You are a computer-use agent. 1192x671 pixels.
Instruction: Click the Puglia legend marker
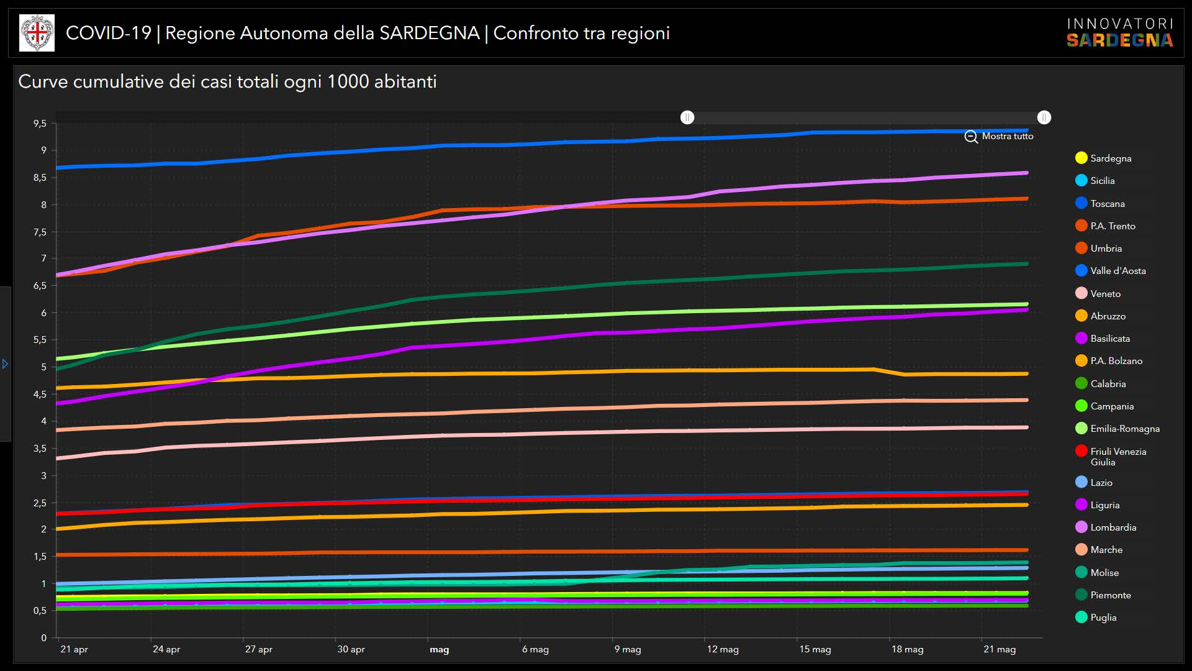(1081, 618)
